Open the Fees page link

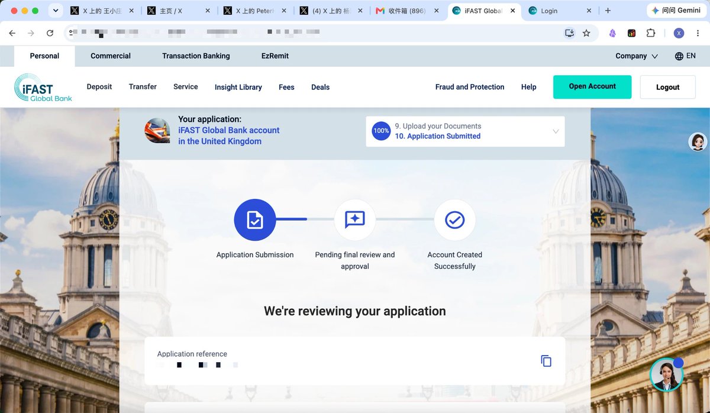[x=286, y=88]
